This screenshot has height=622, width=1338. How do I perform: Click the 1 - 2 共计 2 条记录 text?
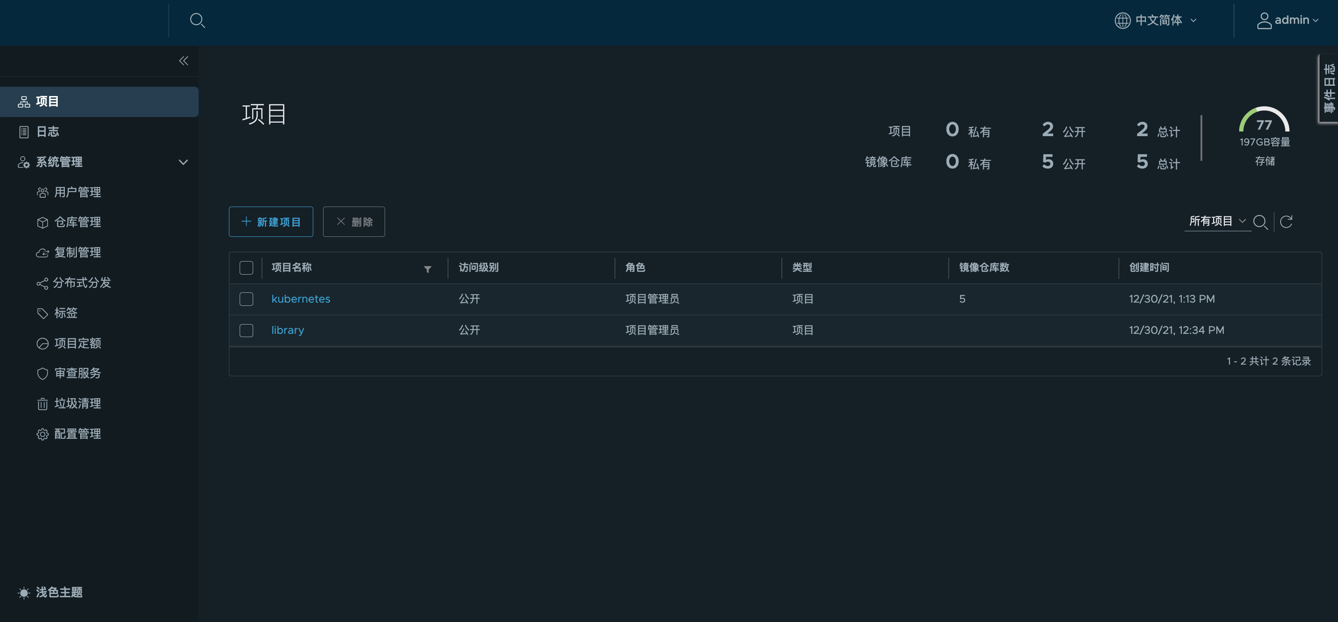[x=1269, y=361]
